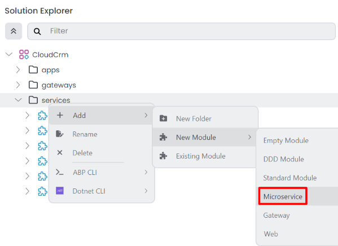Click the apps folder icon
This screenshot has height=246, width=338.
(33, 69)
